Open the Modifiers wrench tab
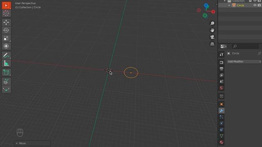The width and height of the screenshot is (262, 147). [x=221, y=111]
